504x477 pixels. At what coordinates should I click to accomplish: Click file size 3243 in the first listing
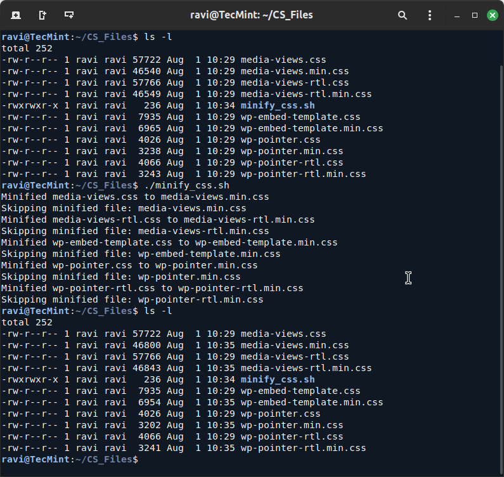150,174
